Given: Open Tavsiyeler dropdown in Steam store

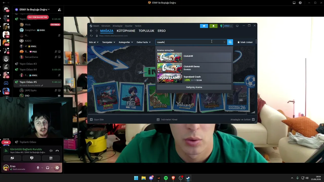Looking at the screenshot, I should click(109, 42).
